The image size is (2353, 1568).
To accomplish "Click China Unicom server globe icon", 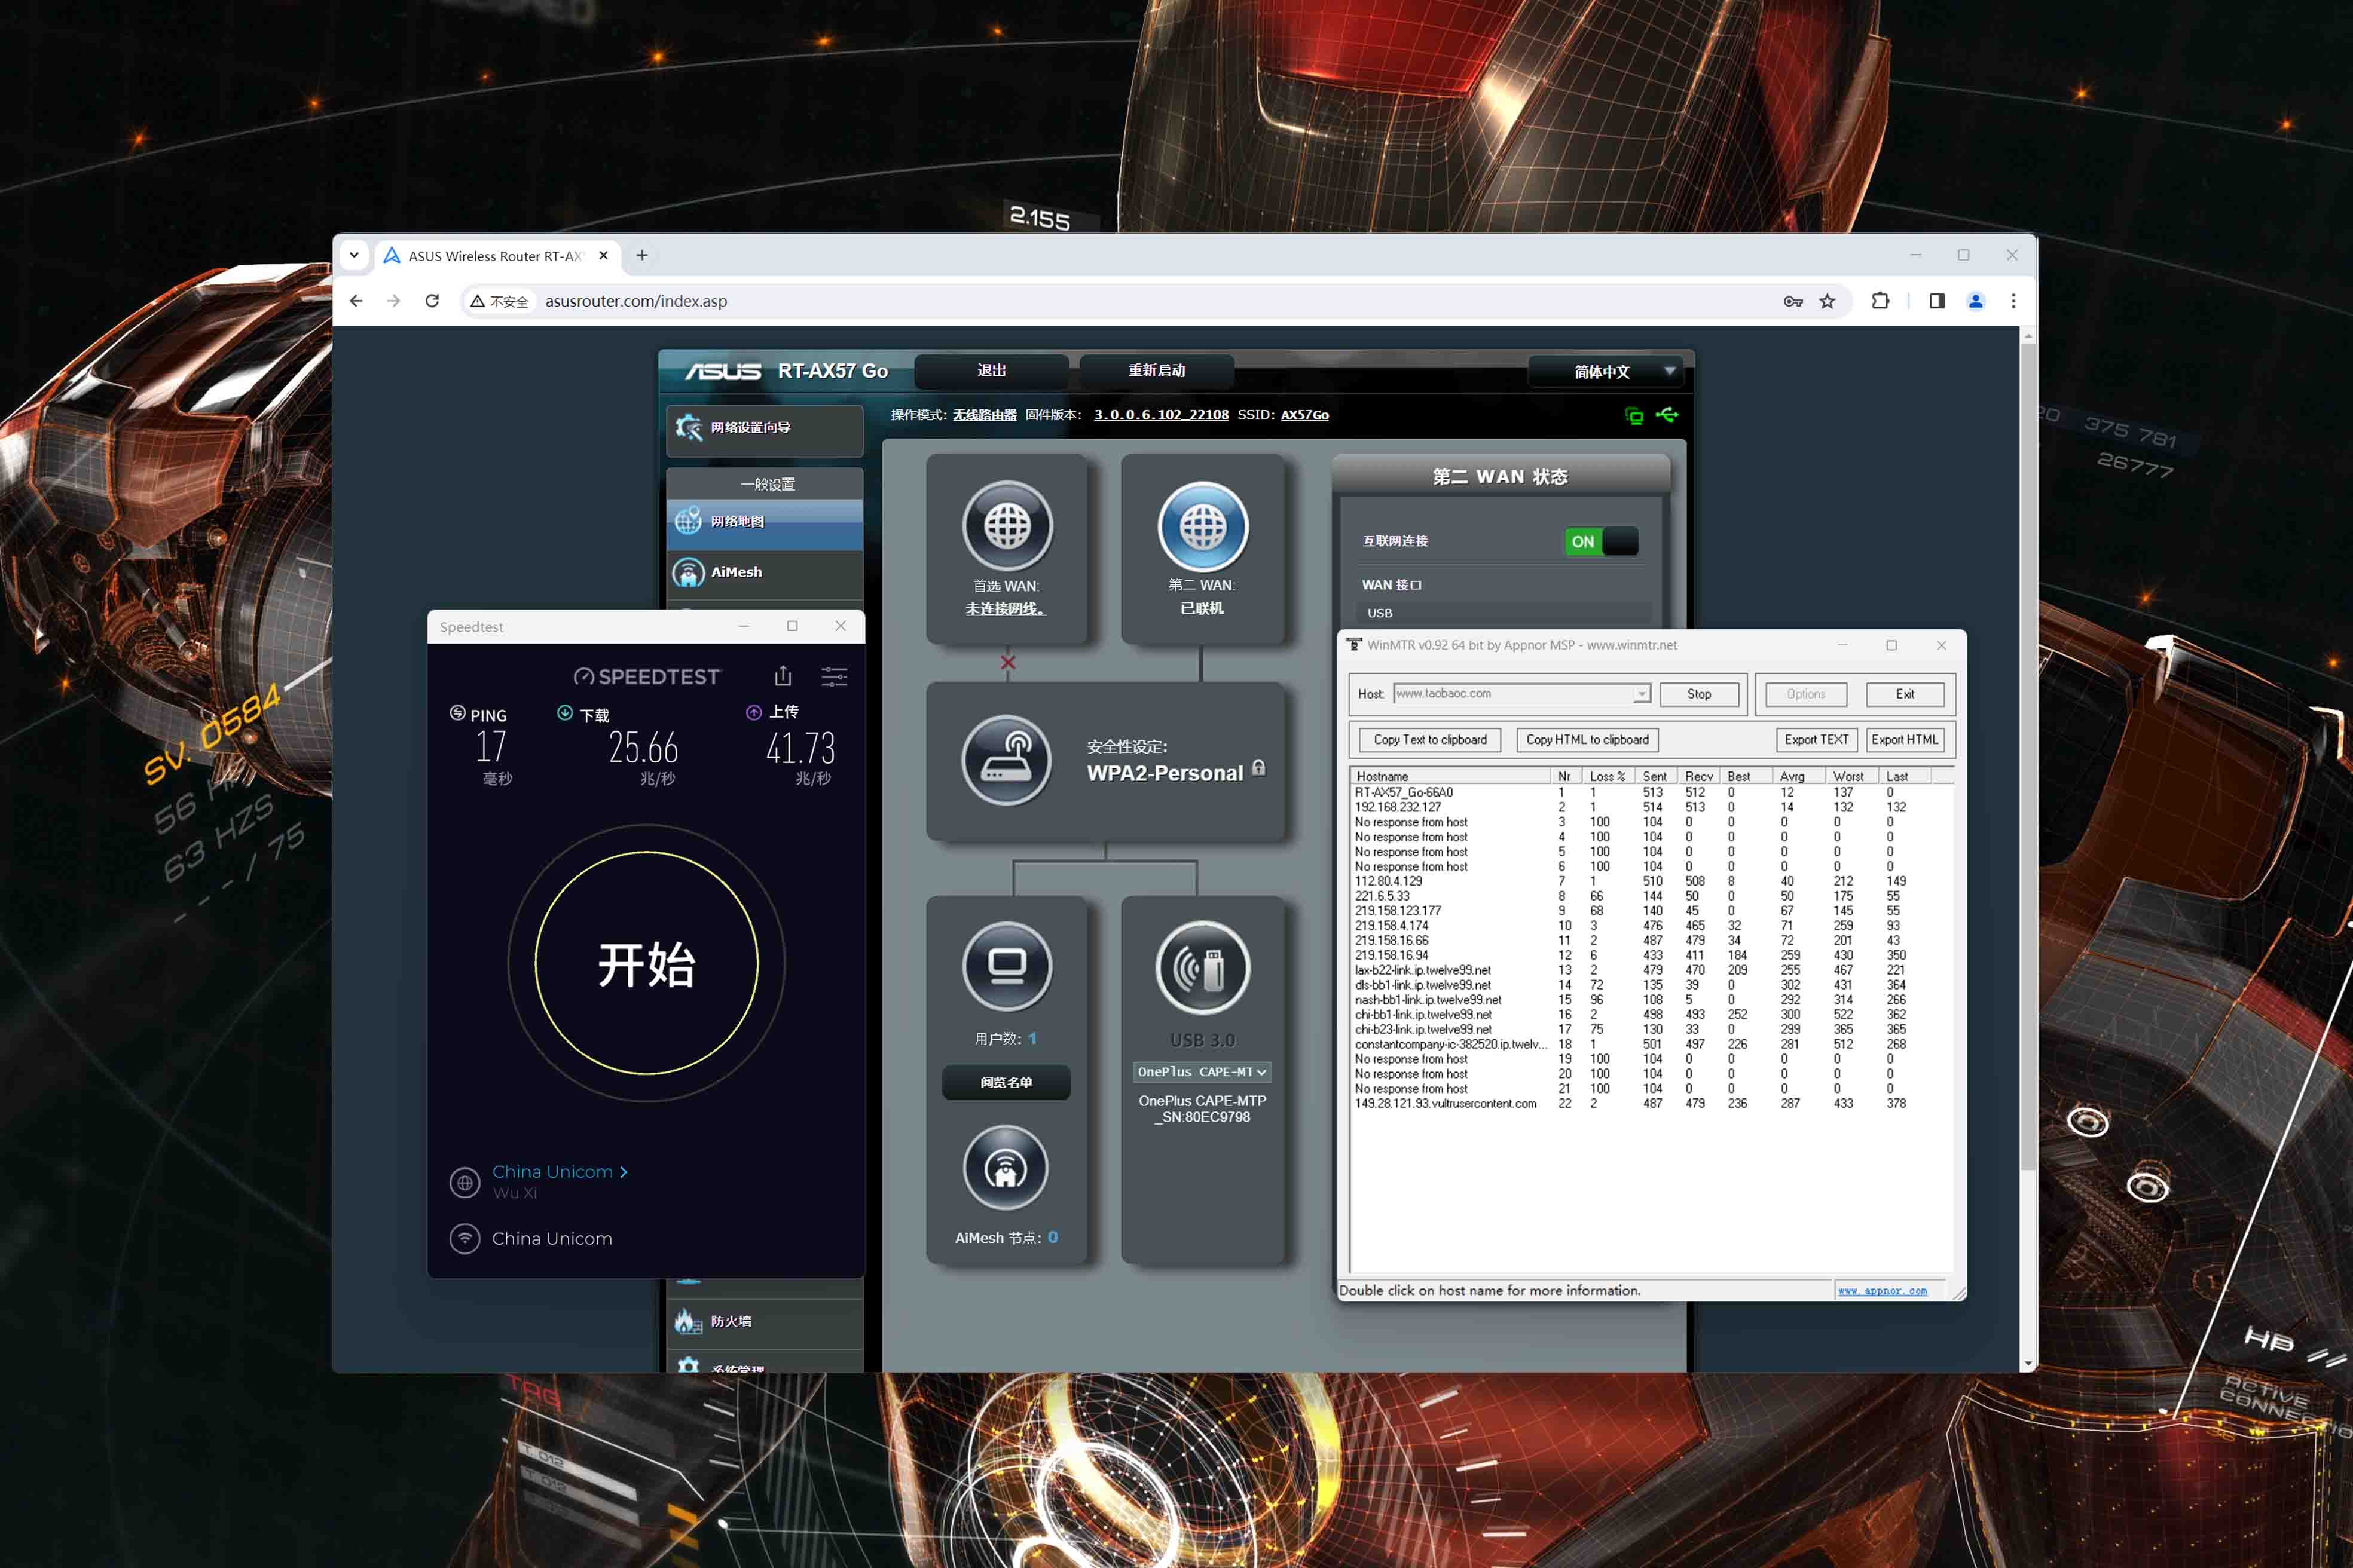I will [464, 1183].
